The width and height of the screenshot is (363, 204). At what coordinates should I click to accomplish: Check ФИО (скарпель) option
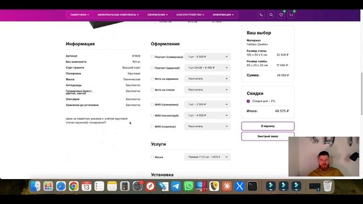(x=153, y=126)
